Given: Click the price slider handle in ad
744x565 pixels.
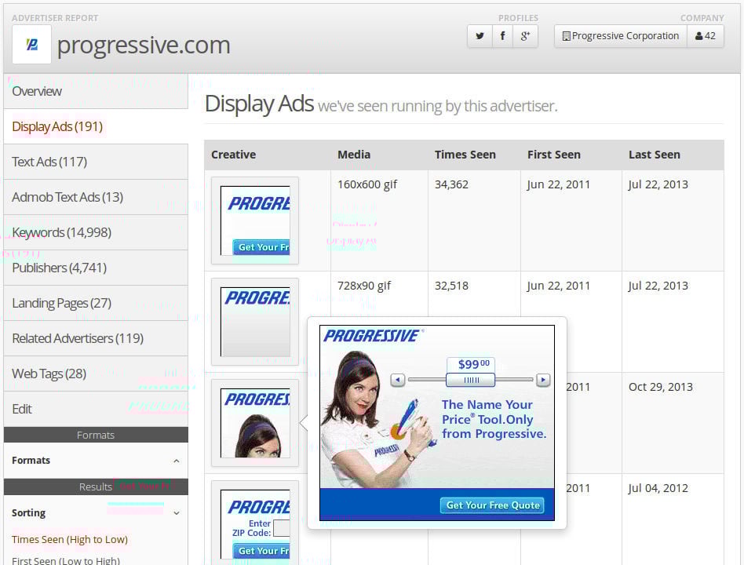Looking at the screenshot, I should (470, 380).
